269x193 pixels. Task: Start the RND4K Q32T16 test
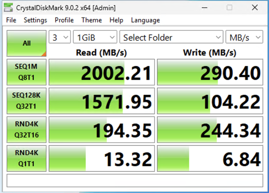[26, 130]
